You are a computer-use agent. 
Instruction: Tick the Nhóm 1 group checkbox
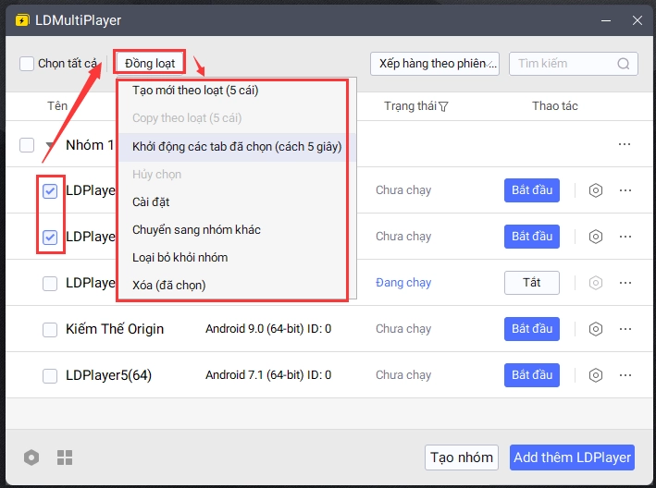pyautogui.click(x=27, y=145)
